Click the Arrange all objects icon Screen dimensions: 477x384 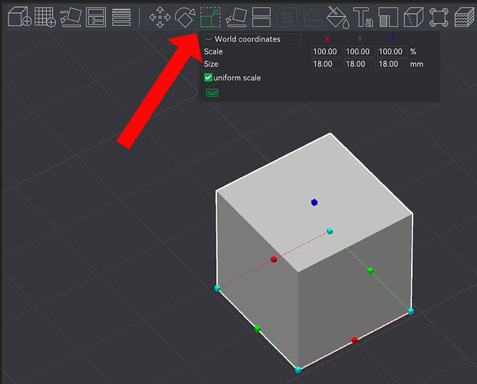click(x=96, y=17)
